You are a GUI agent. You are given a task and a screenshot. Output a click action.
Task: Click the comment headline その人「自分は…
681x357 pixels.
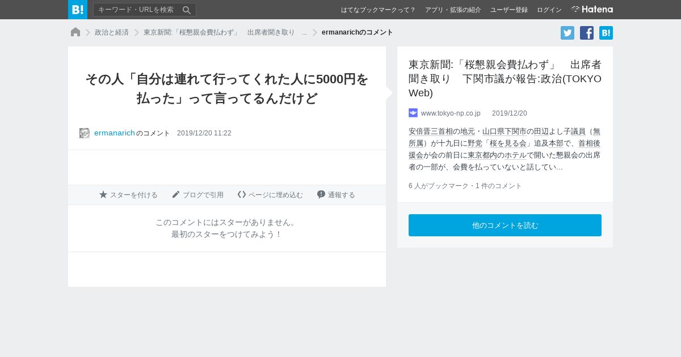[227, 88]
